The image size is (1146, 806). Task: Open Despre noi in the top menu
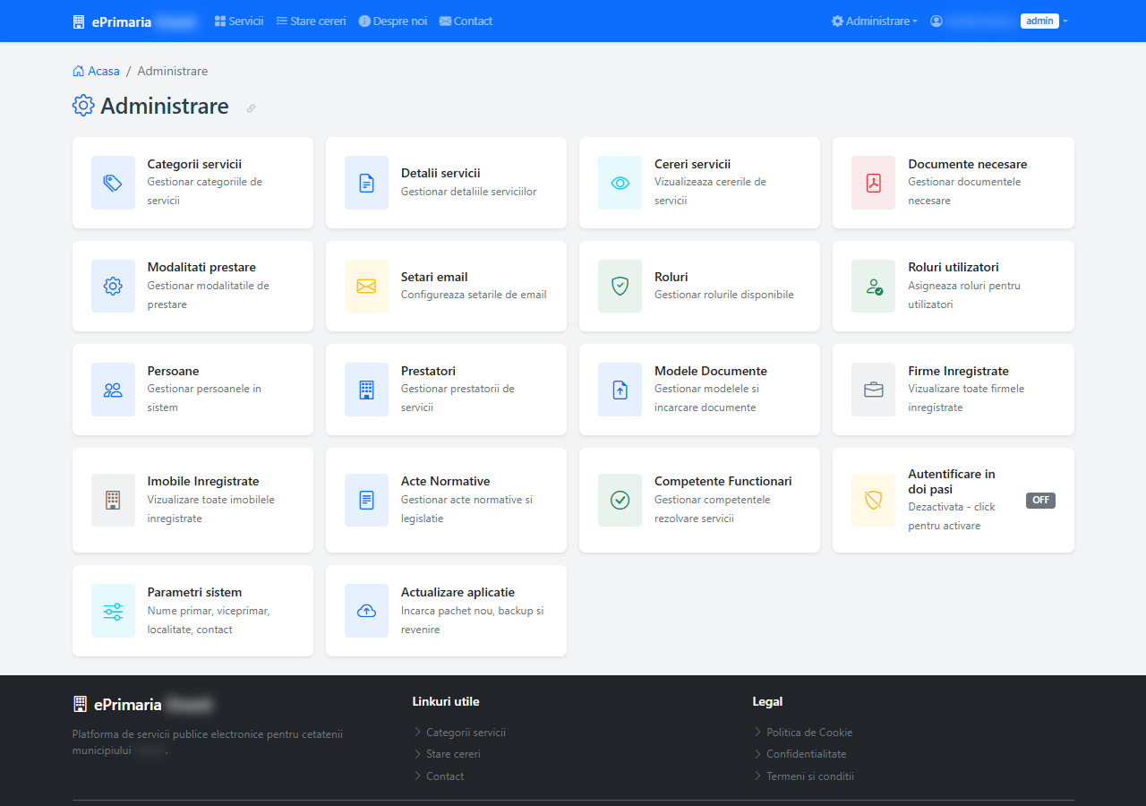pos(393,21)
